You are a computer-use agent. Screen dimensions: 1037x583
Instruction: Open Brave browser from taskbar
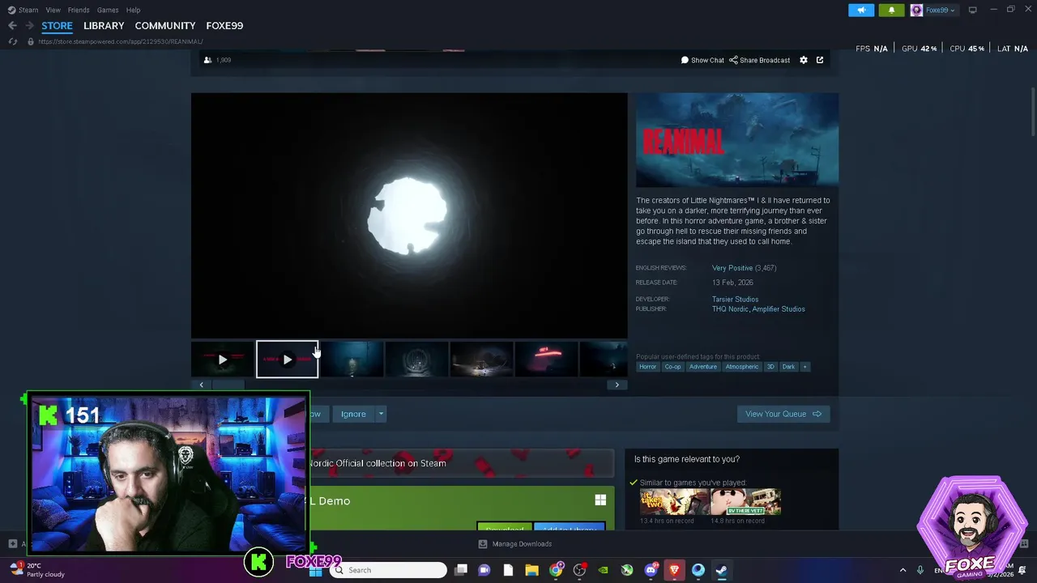674,570
